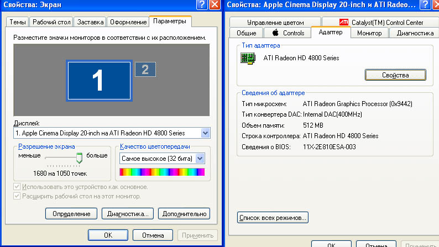Click help question mark in Свойства: Экран window
This screenshot has width=439, height=247.
[202, 4]
